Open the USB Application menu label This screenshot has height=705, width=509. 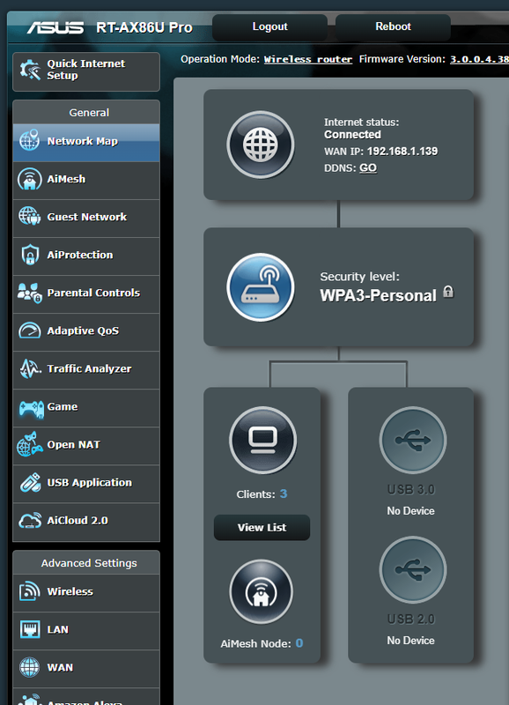(x=90, y=482)
